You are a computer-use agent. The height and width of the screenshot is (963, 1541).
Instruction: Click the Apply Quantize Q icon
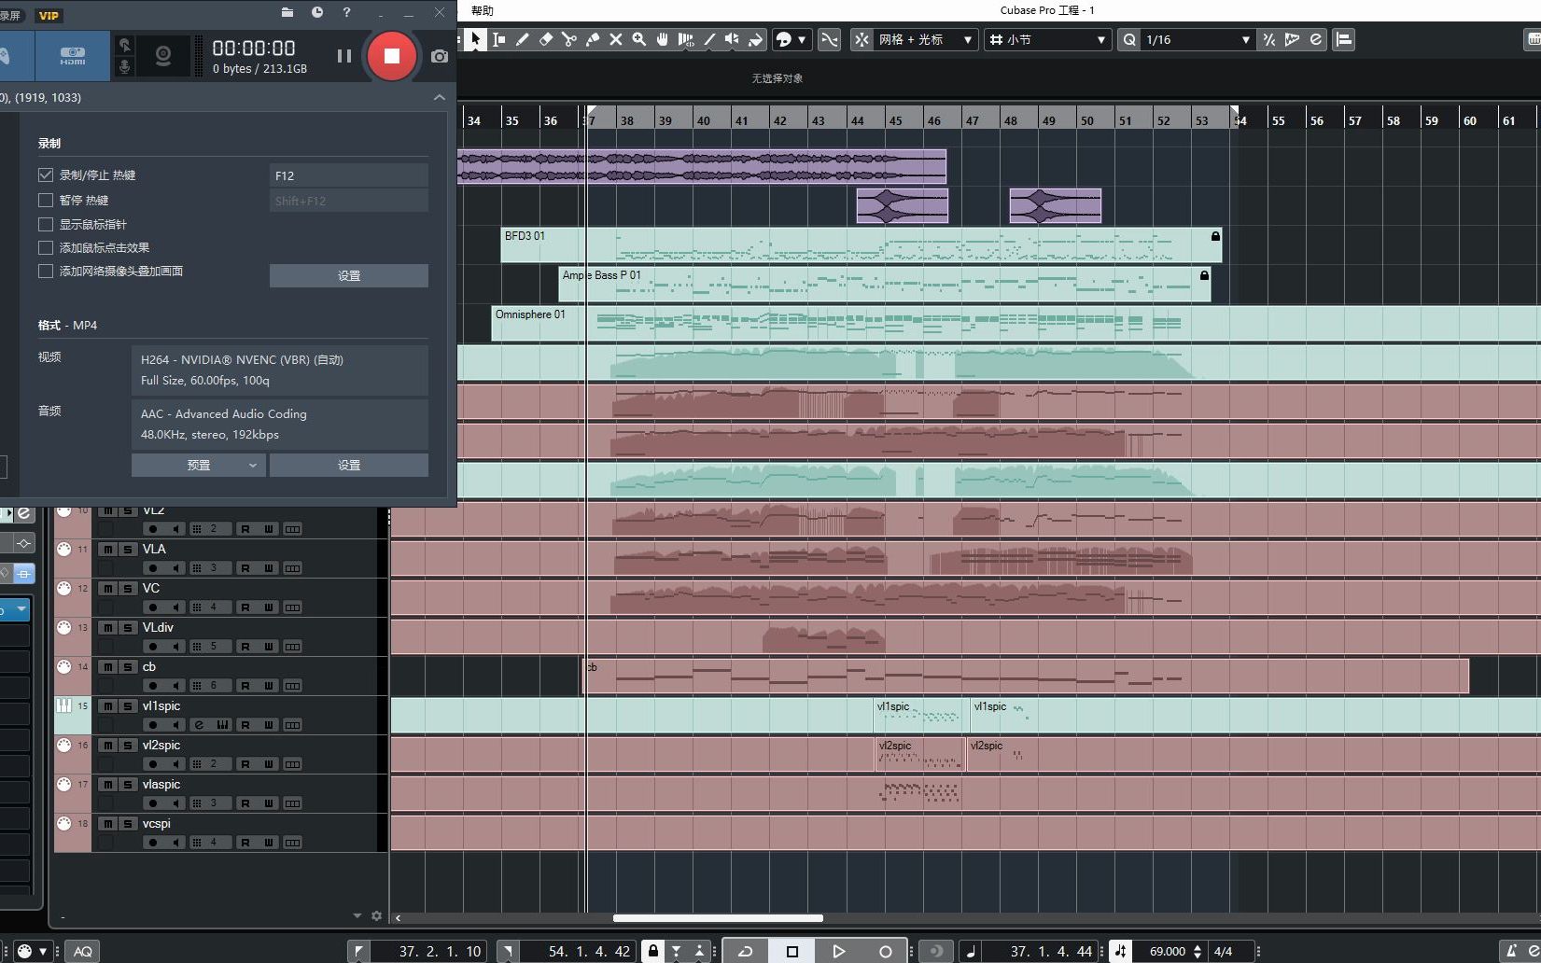(1129, 39)
